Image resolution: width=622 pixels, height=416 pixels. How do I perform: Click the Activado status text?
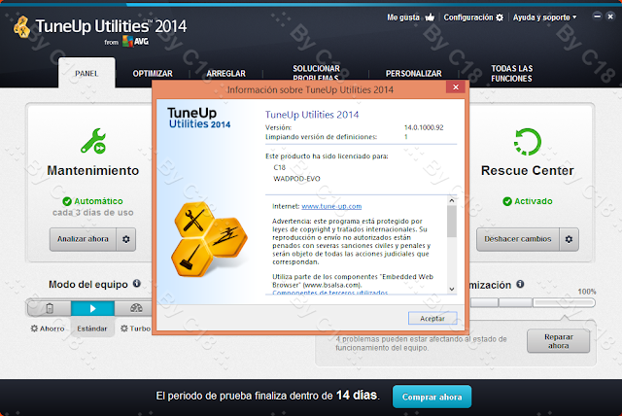click(x=534, y=201)
